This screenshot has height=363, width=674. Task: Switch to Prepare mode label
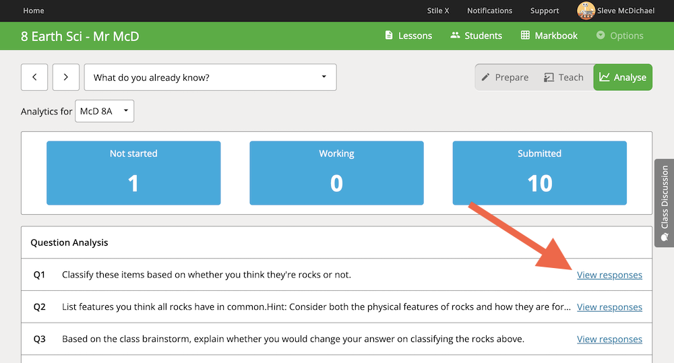pos(512,77)
